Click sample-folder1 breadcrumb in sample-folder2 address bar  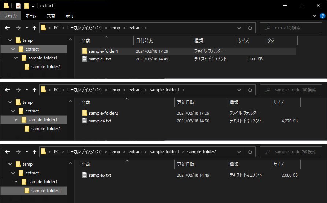[x=164, y=152]
